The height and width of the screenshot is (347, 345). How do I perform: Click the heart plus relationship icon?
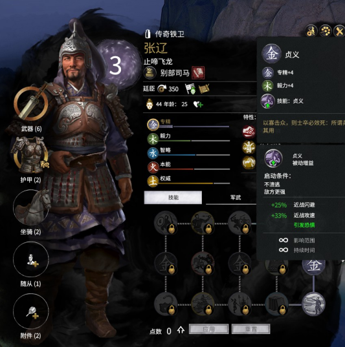point(198,105)
